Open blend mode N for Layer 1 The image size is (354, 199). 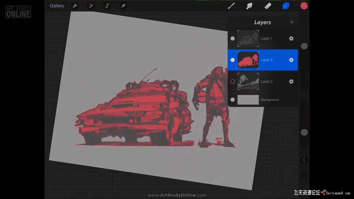(x=291, y=38)
